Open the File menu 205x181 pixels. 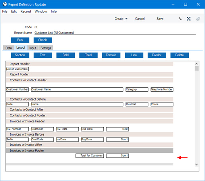click(5, 12)
